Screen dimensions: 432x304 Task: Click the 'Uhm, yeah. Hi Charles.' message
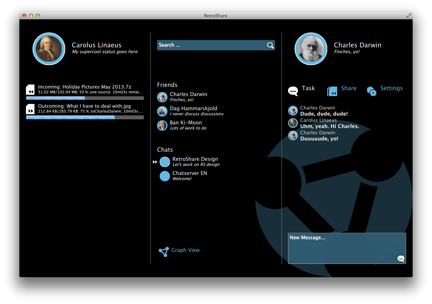pos(330,126)
